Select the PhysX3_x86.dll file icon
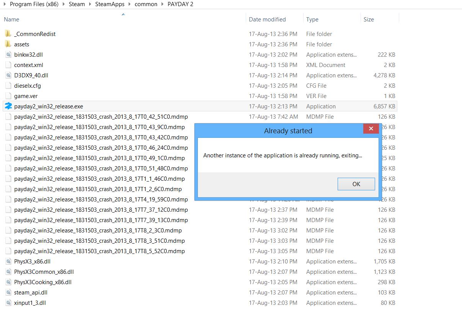Image resolution: width=462 pixels, height=319 pixels. click(x=8, y=261)
